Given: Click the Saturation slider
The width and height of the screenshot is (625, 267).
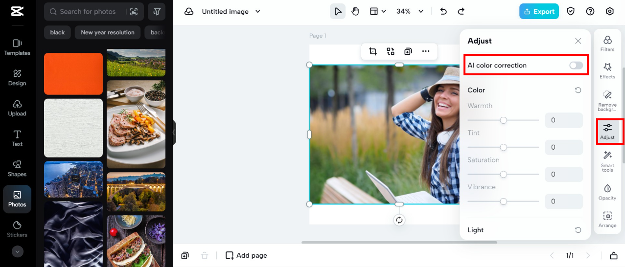Looking at the screenshot, I should tap(503, 174).
